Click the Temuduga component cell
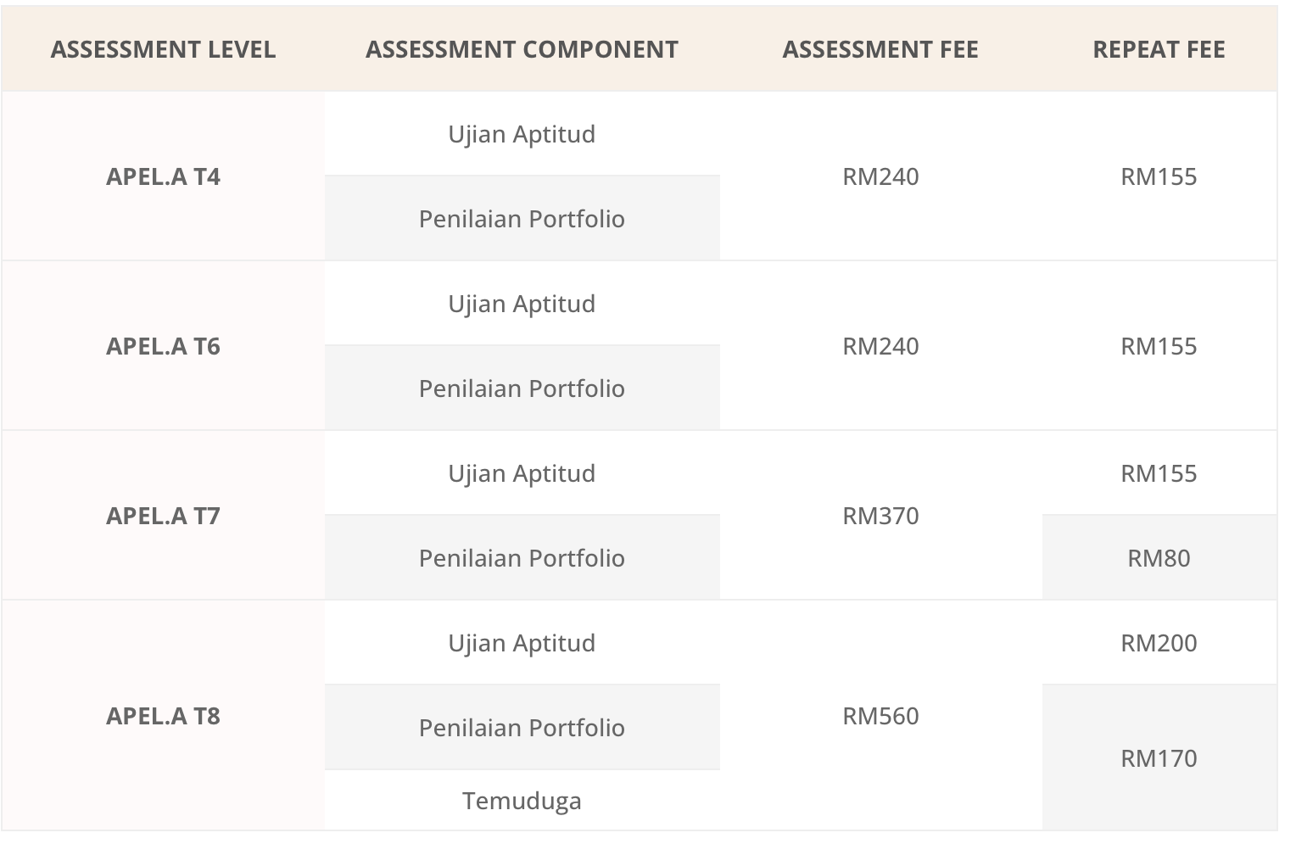Image resolution: width=1296 pixels, height=855 pixels. click(522, 801)
